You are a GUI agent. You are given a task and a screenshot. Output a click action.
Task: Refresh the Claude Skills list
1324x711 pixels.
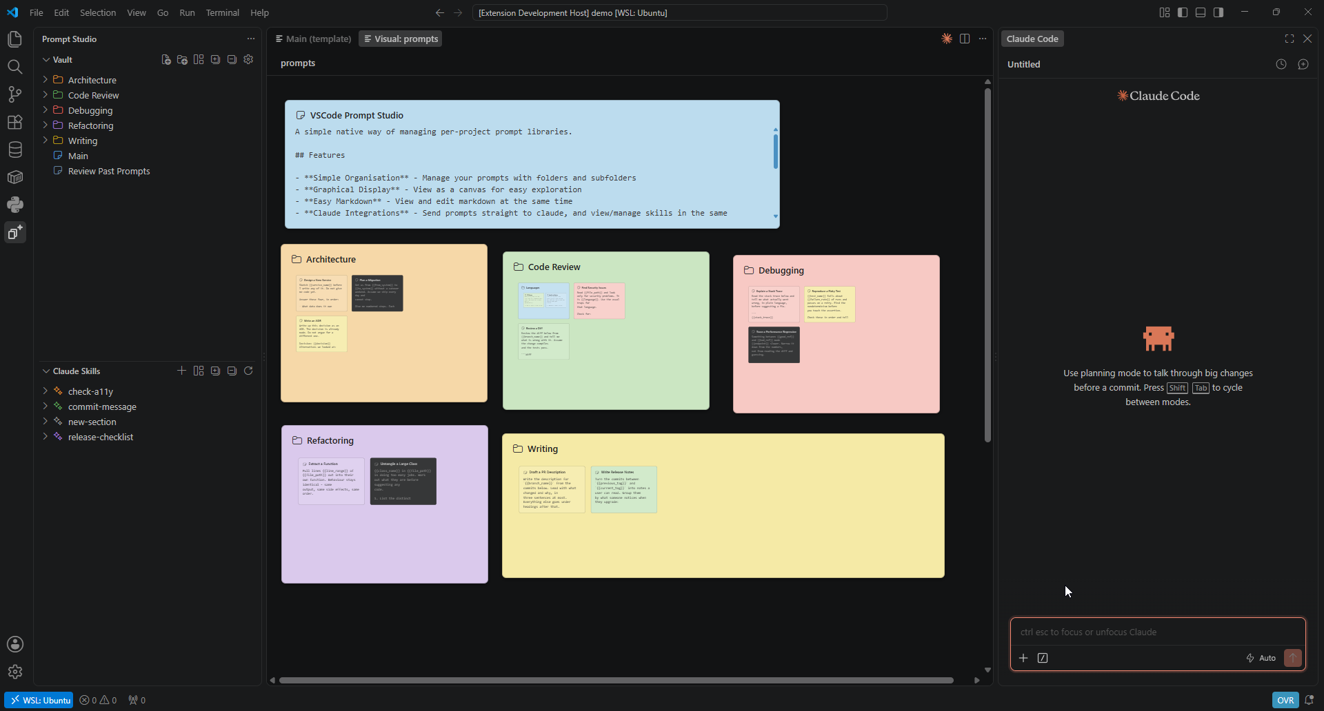click(248, 371)
